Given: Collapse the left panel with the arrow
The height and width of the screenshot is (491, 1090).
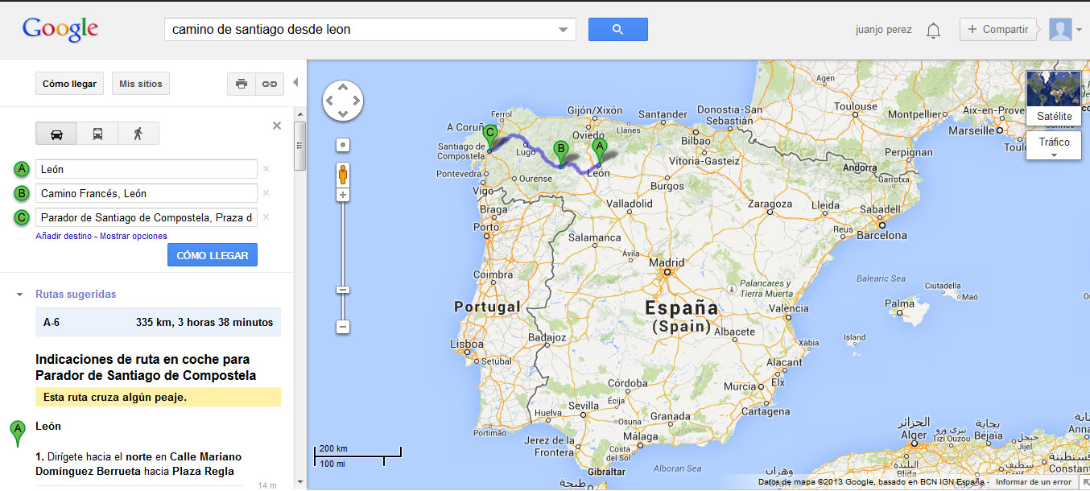Looking at the screenshot, I should pos(295,82).
